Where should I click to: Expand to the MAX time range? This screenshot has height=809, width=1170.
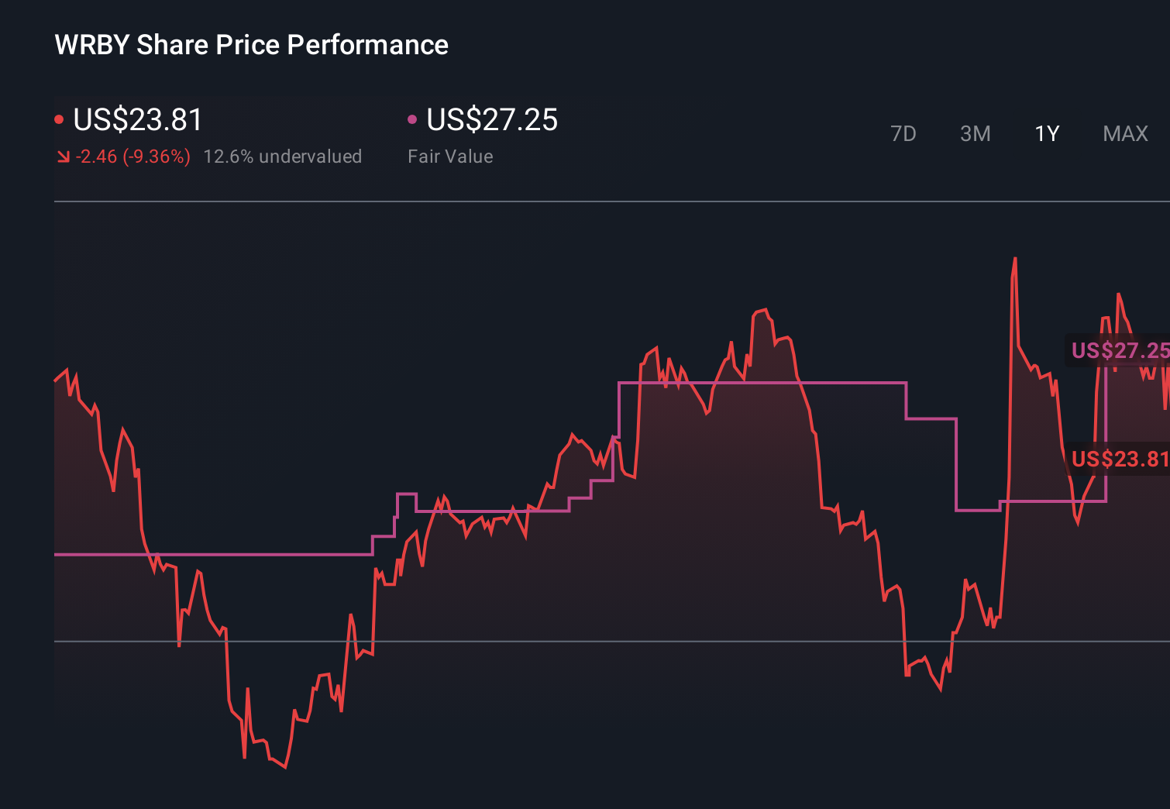(x=1124, y=133)
